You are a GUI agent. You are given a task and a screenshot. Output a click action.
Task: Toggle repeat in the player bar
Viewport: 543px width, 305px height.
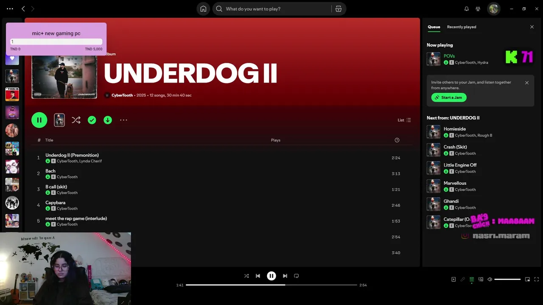click(297, 276)
